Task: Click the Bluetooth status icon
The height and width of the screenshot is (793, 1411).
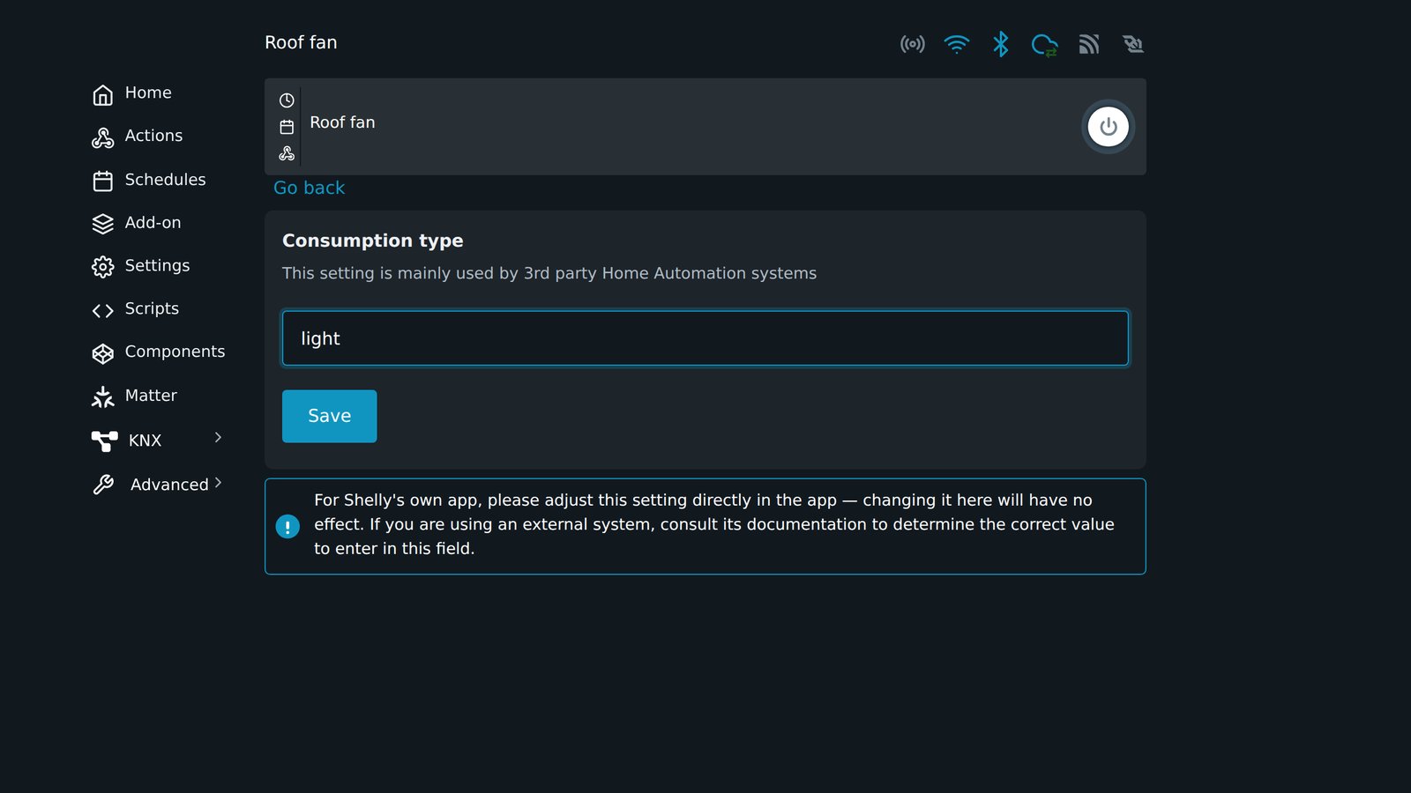Action: pyautogui.click(x=1000, y=44)
